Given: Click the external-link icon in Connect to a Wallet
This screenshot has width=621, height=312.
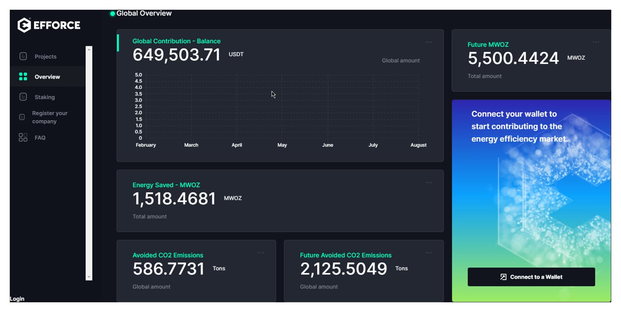Looking at the screenshot, I should point(503,277).
